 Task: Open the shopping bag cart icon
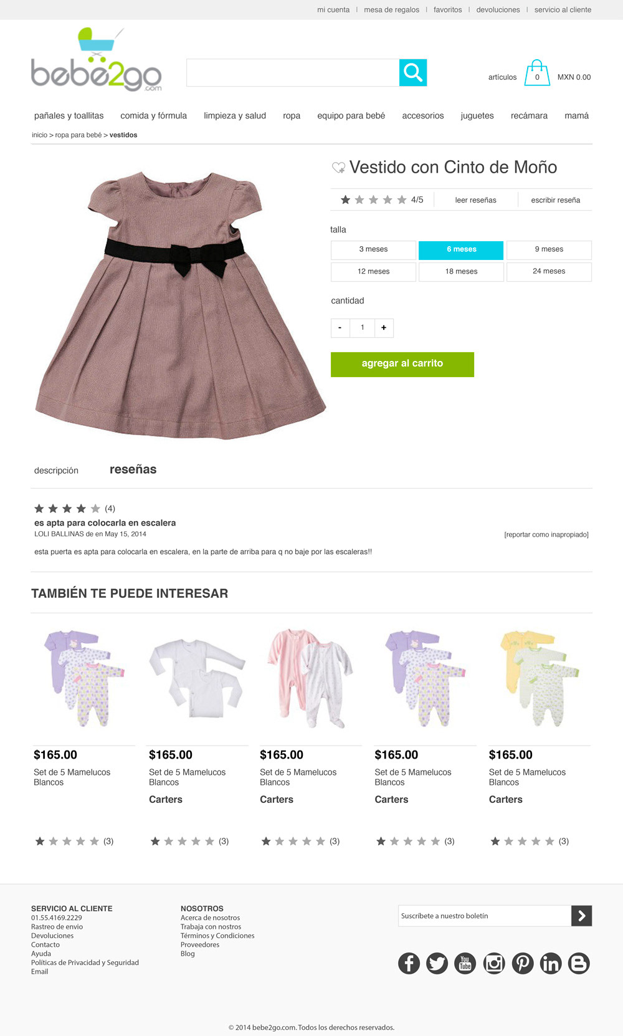(x=537, y=73)
